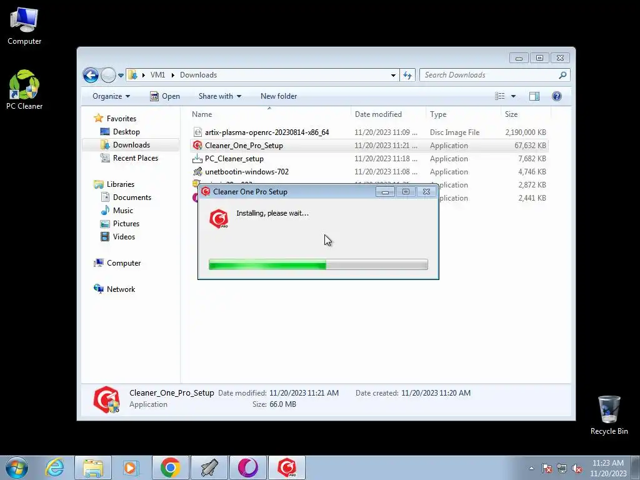Image resolution: width=640 pixels, height=480 pixels.
Task: Open the Recycle Bin on the desktop
Action: pos(609,416)
